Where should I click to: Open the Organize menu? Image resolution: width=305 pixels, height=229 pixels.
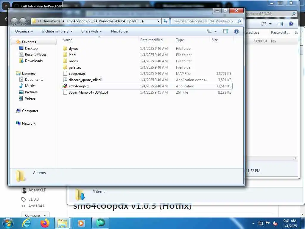tap(24, 31)
